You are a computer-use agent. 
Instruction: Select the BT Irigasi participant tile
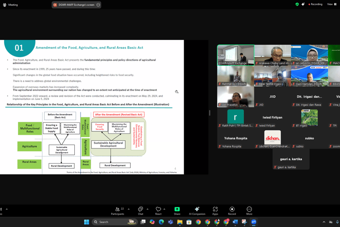coord(309,117)
